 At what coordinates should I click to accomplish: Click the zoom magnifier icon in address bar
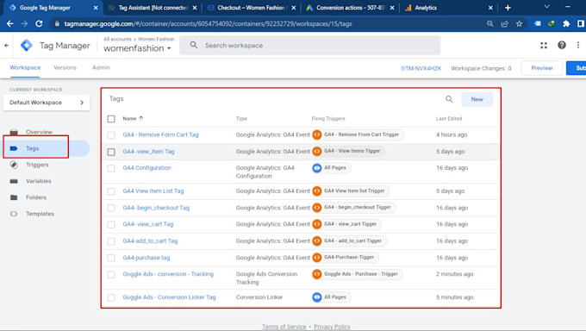click(x=490, y=23)
